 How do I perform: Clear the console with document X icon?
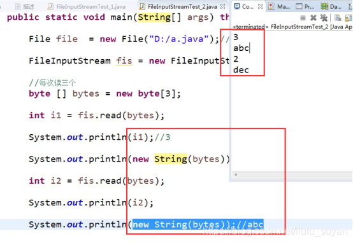(338, 18)
